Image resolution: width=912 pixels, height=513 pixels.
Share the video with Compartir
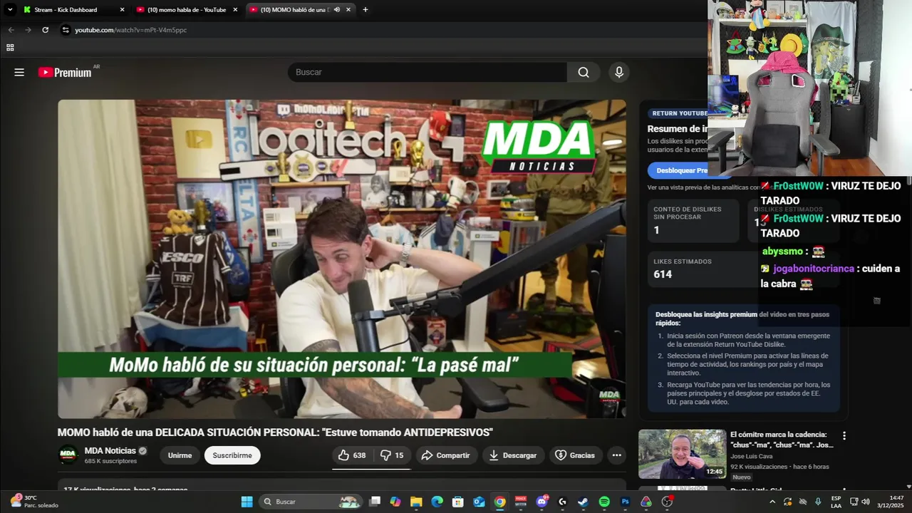pos(446,455)
